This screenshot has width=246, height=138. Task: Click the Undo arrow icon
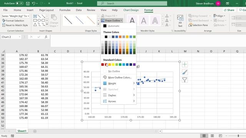tap(33, 3)
